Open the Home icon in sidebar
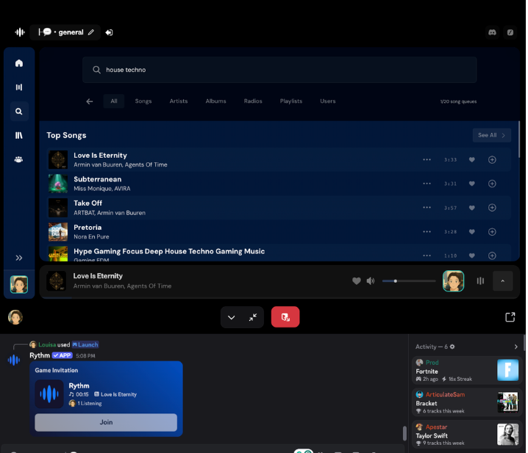The height and width of the screenshot is (453, 528). (x=19, y=63)
